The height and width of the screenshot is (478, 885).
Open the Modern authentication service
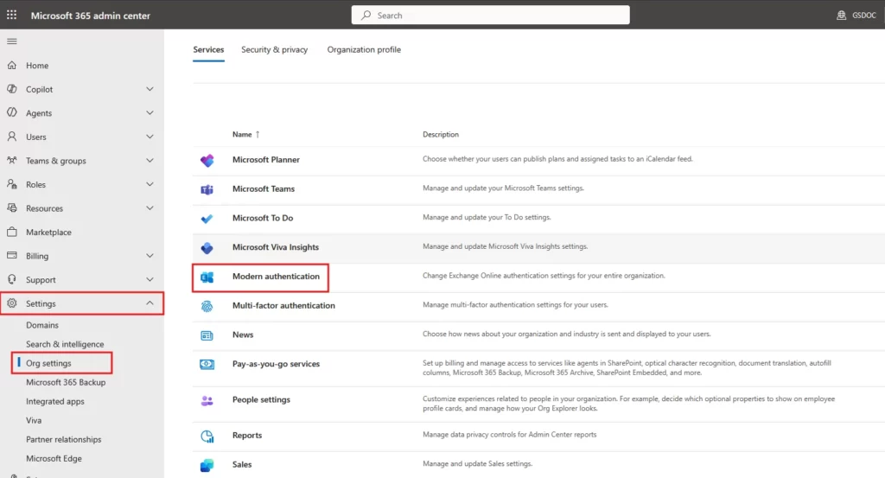[276, 277]
